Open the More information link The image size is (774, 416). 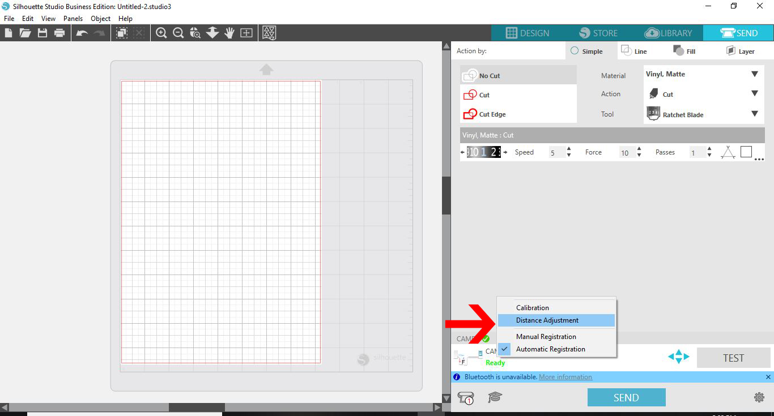pyautogui.click(x=565, y=377)
